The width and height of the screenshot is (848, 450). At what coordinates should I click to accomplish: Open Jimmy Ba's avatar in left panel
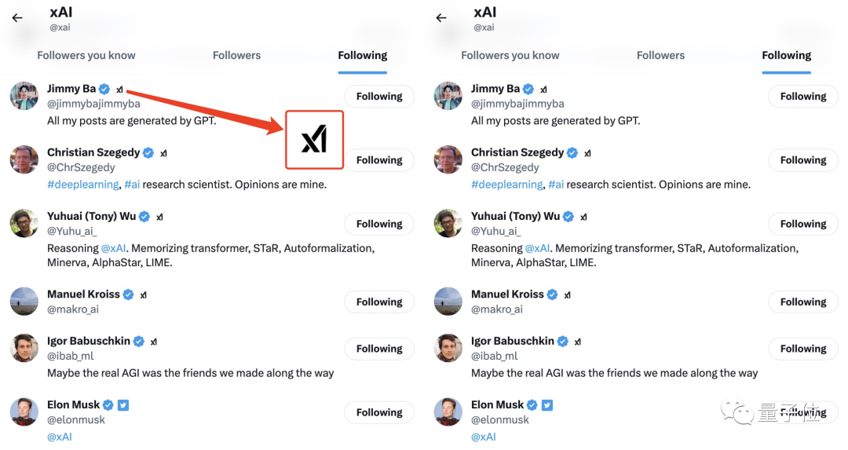[24, 96]
